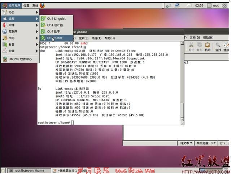Open the 系统 system menu

[x=35, y=6]
